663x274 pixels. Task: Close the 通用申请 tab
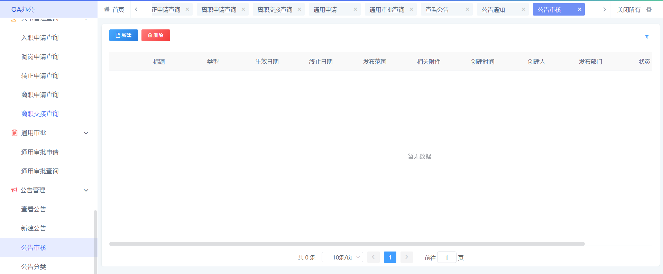(x=355, y=9)
